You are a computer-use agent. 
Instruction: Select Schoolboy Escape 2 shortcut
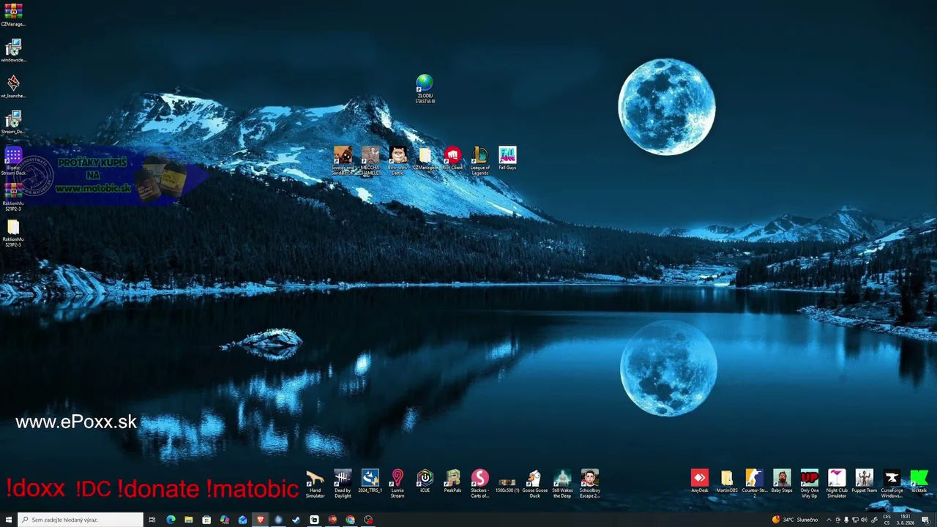click(589, 484)
